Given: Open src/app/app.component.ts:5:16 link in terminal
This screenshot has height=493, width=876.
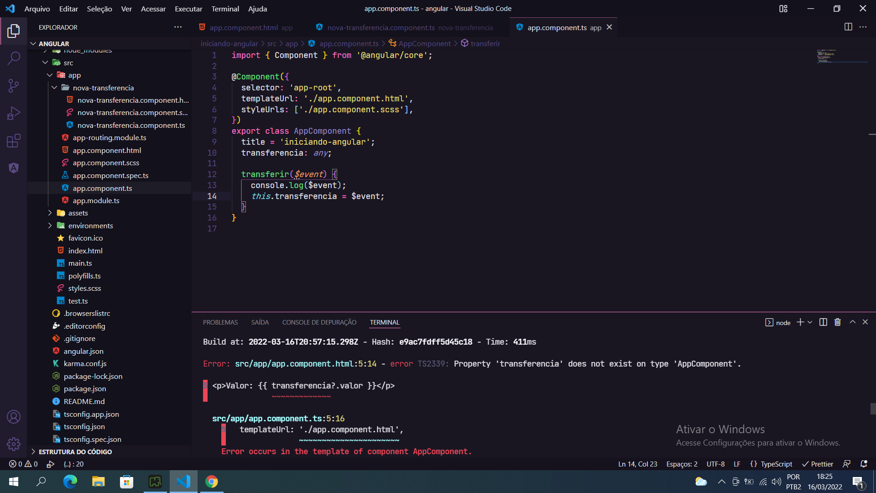Looking at the screenshot, I should click(x=278, y=419).
